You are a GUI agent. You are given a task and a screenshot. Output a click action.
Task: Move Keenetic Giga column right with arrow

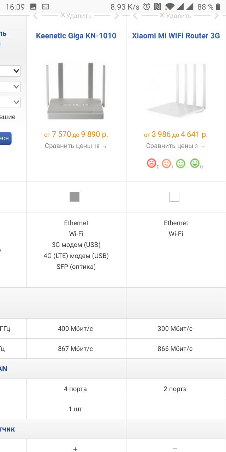click(117, 16)
